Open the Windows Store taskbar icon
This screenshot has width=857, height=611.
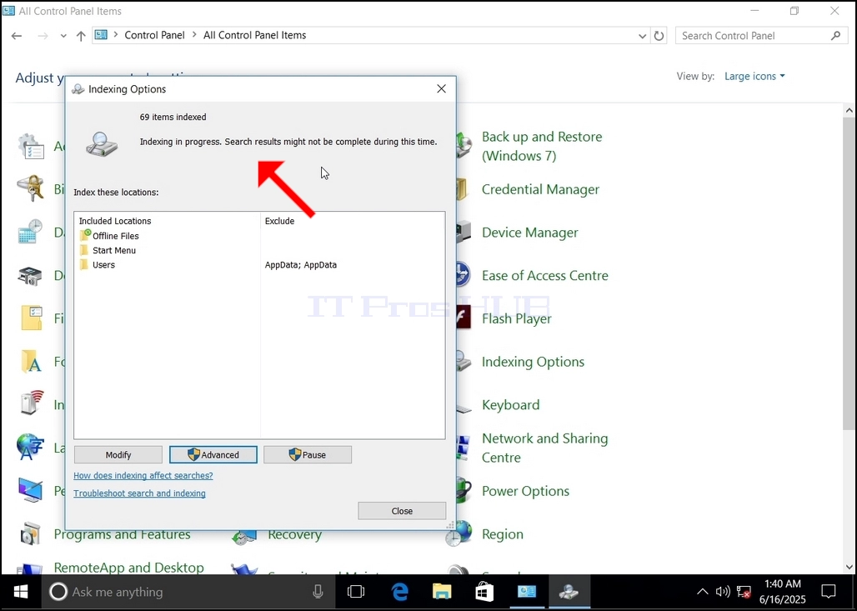[484, 592]
